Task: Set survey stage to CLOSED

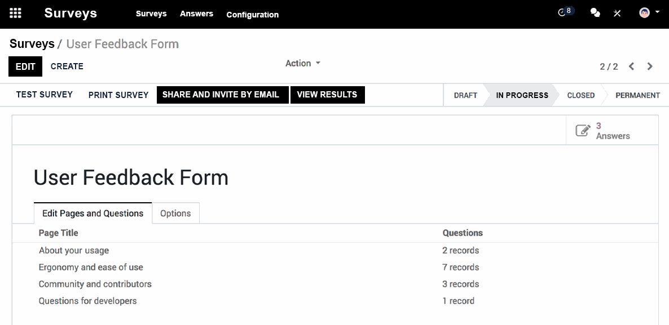Action: (x=580, y=95)
